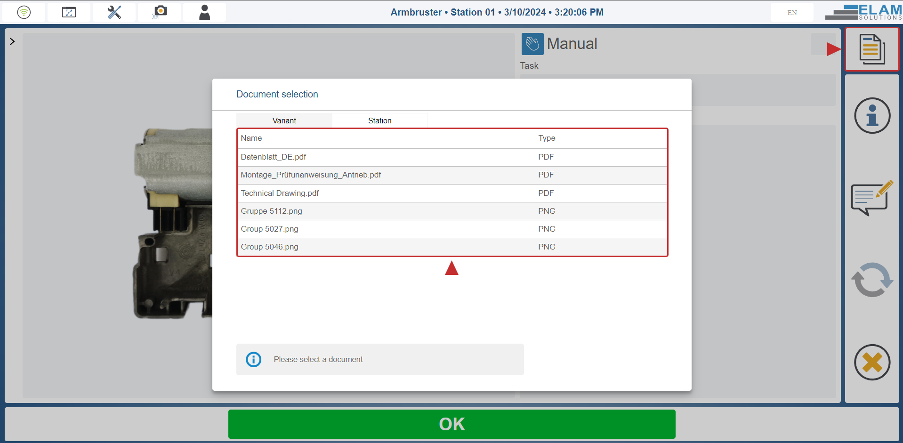Open the user profile for Armbruster
The height and width of the screenshot is (443, 903).
tap(204, 12)
